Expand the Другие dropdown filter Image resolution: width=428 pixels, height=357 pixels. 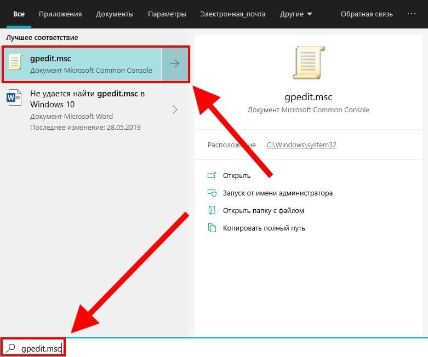pos(296,14)
